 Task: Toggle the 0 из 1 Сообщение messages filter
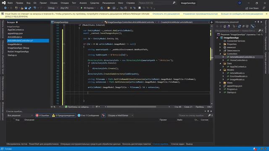tap(88, 116)
